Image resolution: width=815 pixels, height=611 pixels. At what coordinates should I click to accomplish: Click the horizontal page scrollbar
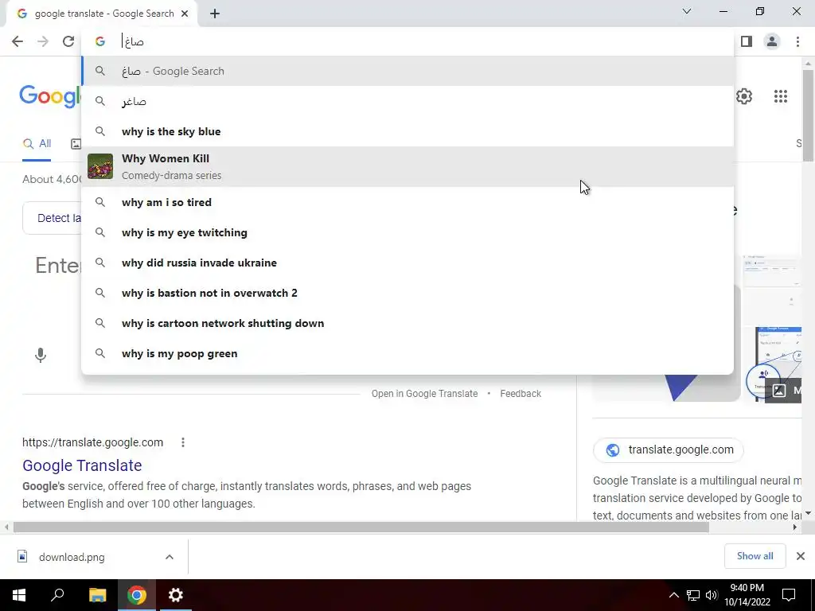tap(361, 527)
